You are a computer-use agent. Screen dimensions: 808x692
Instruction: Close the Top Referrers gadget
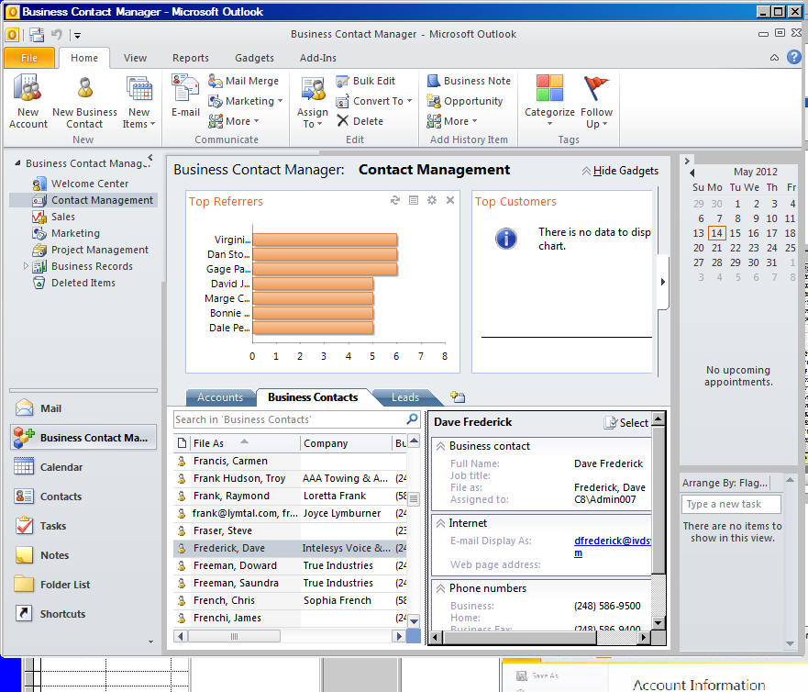click(x=450, y=200)
